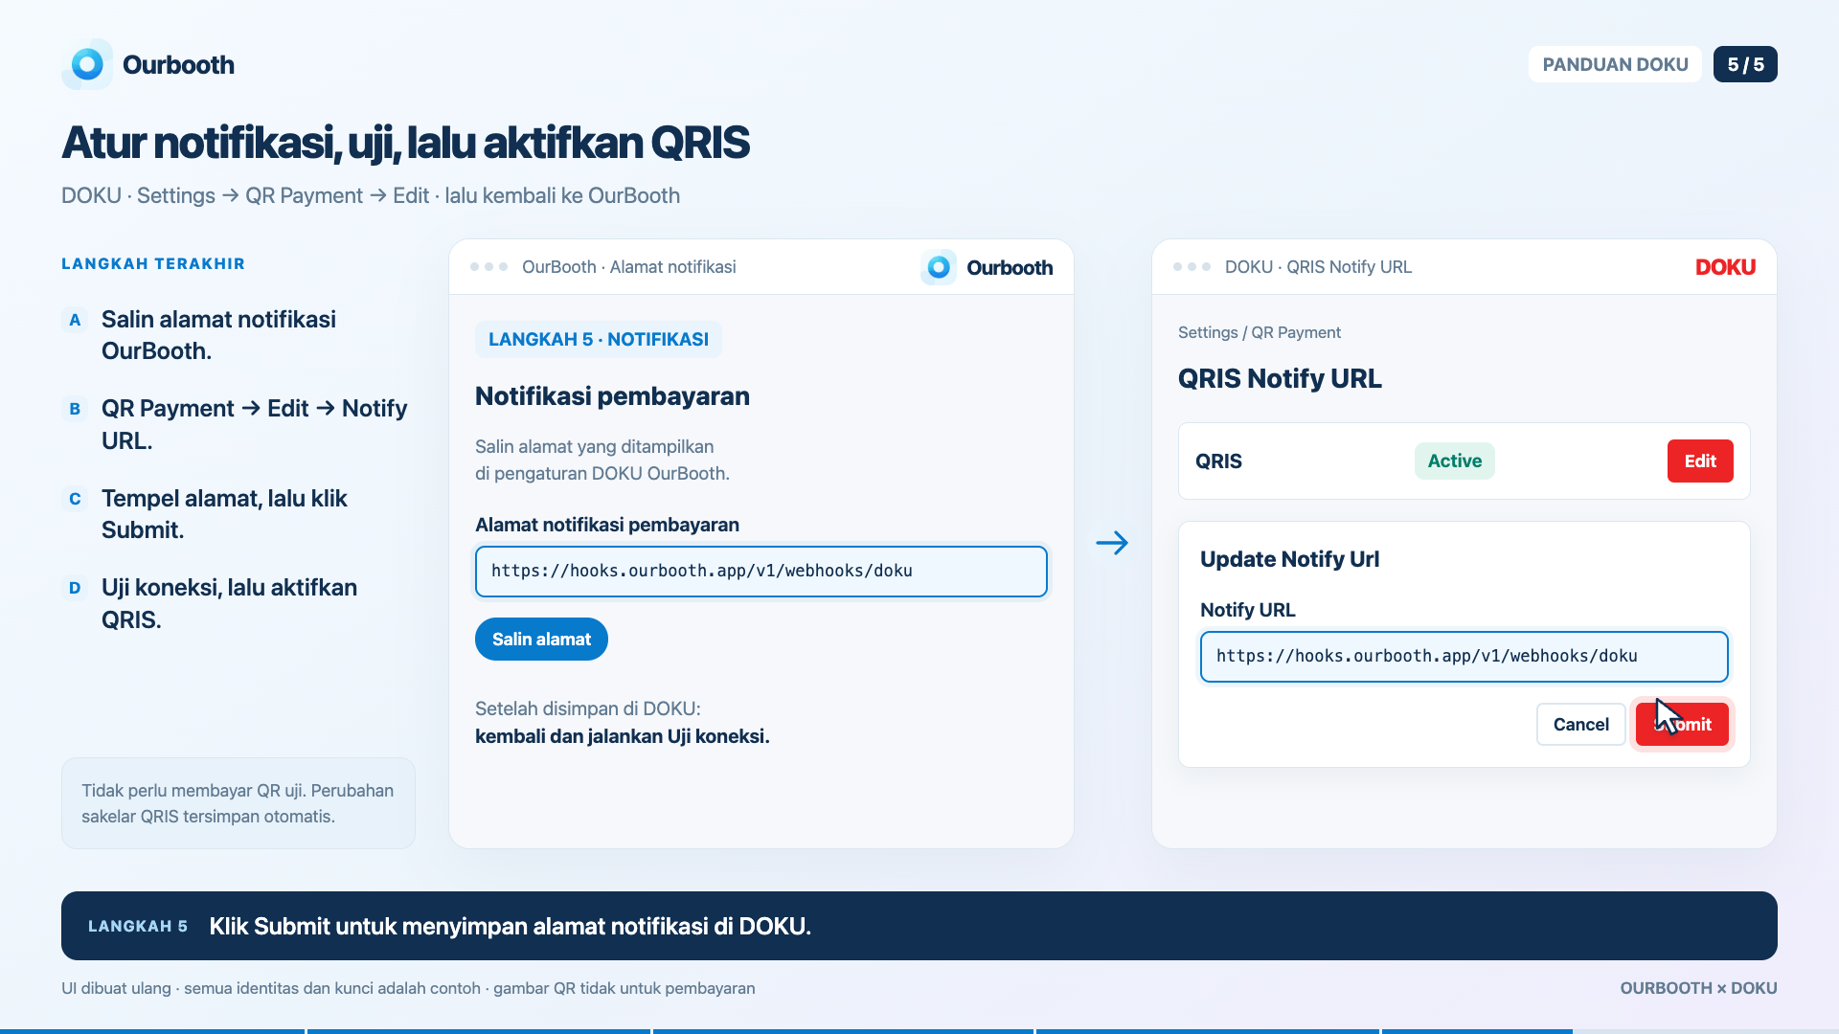This screenshot has width=1839, height=1034.
Task: Click the 'DOKU · QRIS Notify URL' window title
Action: (x=1318, y=267)
